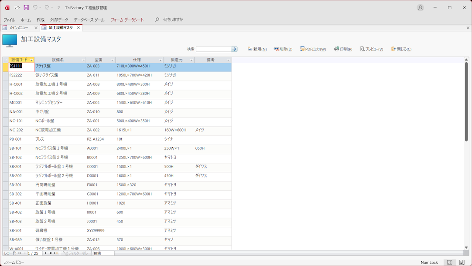Screen dimensions: 472x266
Task: Jump to the first record in navigator
Action: [20, 253]
